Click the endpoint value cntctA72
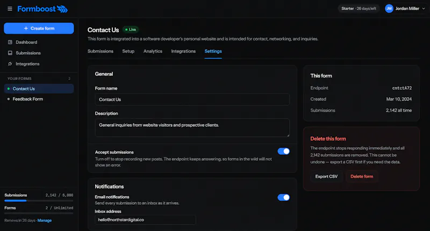 point(402,88)
